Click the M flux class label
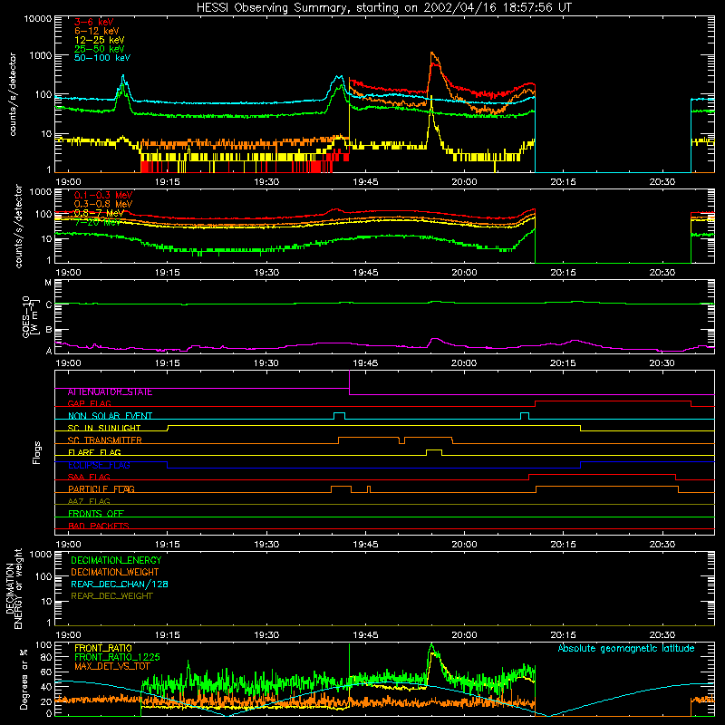The image size is (725, 725). pyautogui.click(x=48, y=283)
